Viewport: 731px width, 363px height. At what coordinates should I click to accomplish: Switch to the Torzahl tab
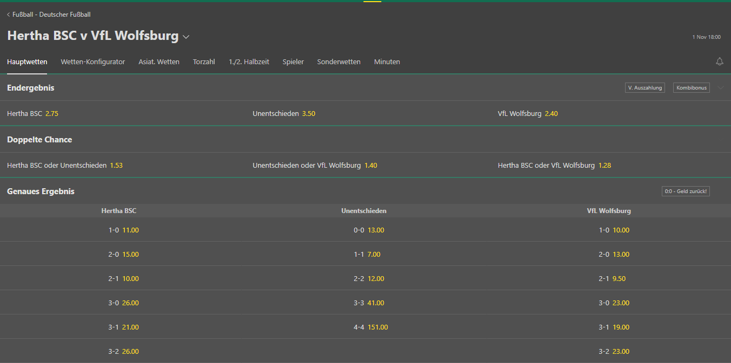tap(204, 62)
